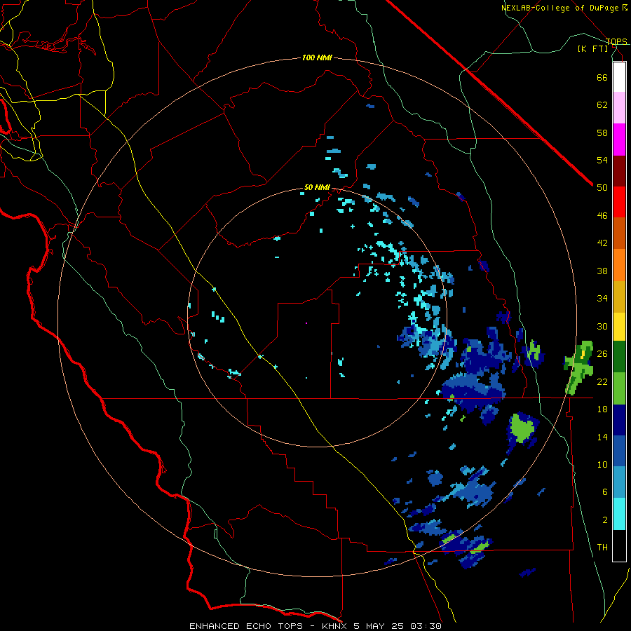Click the legend value 58
This screenshot has height=631, width=631.
[x=602, y=133]
